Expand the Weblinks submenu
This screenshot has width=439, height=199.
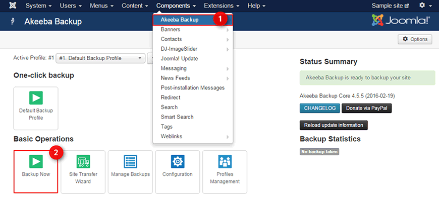[193, 137]
